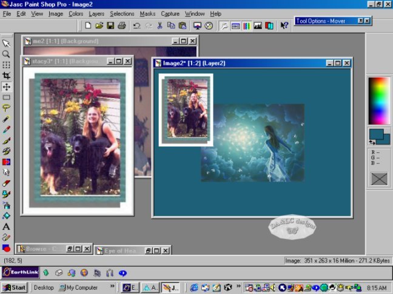Open the Image menu

[56, 14]
